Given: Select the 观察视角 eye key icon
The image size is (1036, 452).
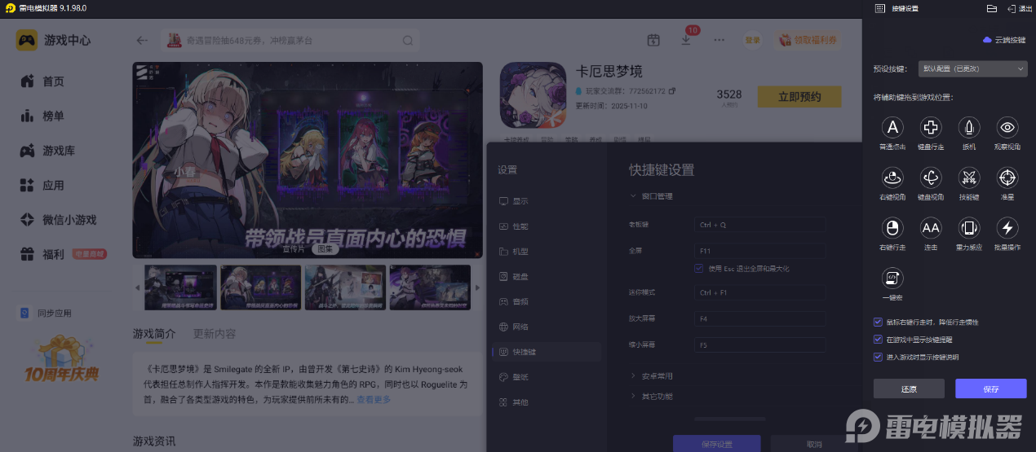Looking at the screenshot, I should tap(1007, 127).
